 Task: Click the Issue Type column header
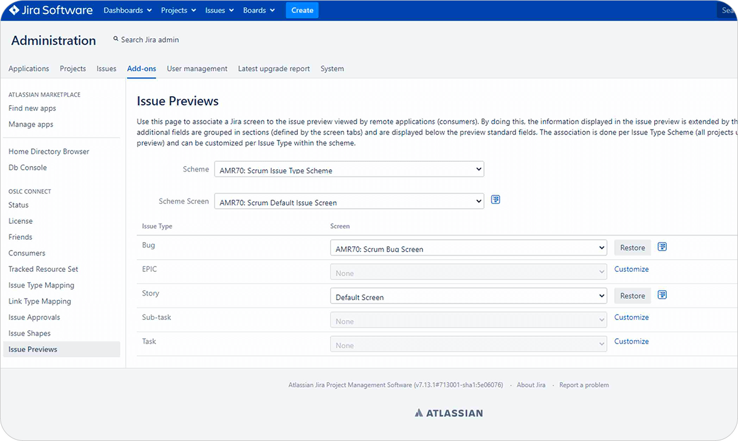tap(157, 226)
